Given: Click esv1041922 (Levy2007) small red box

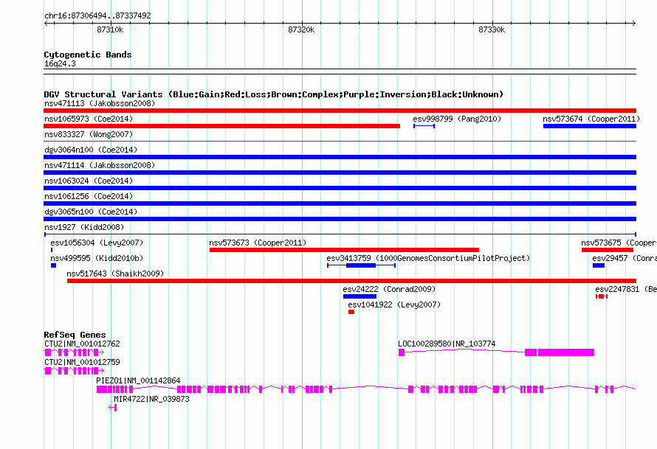Looking at the screenshot, I should [351, 312].
